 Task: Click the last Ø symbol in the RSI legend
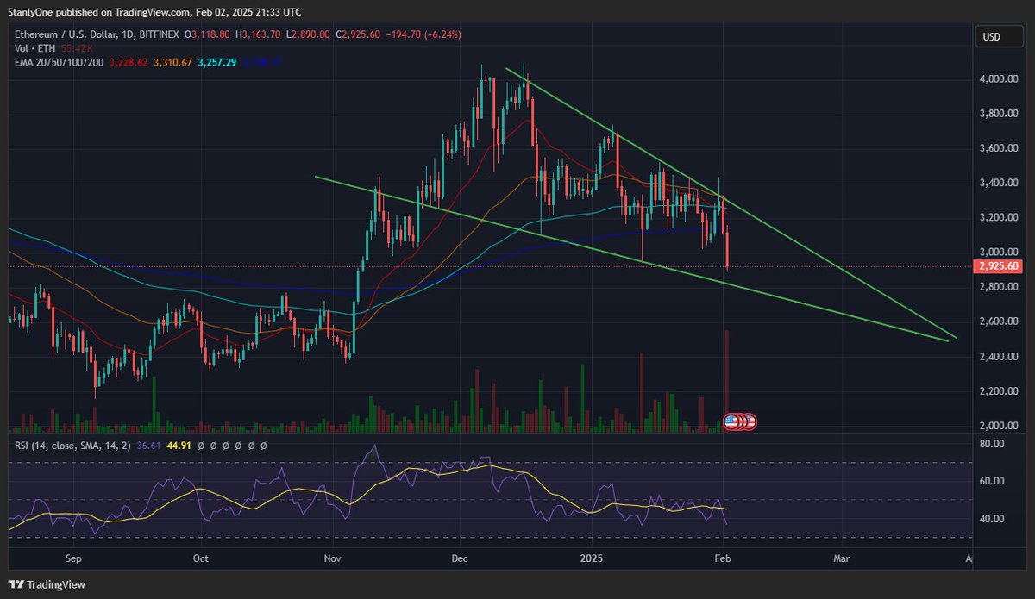pyautogui.click(x=263, y=444)
